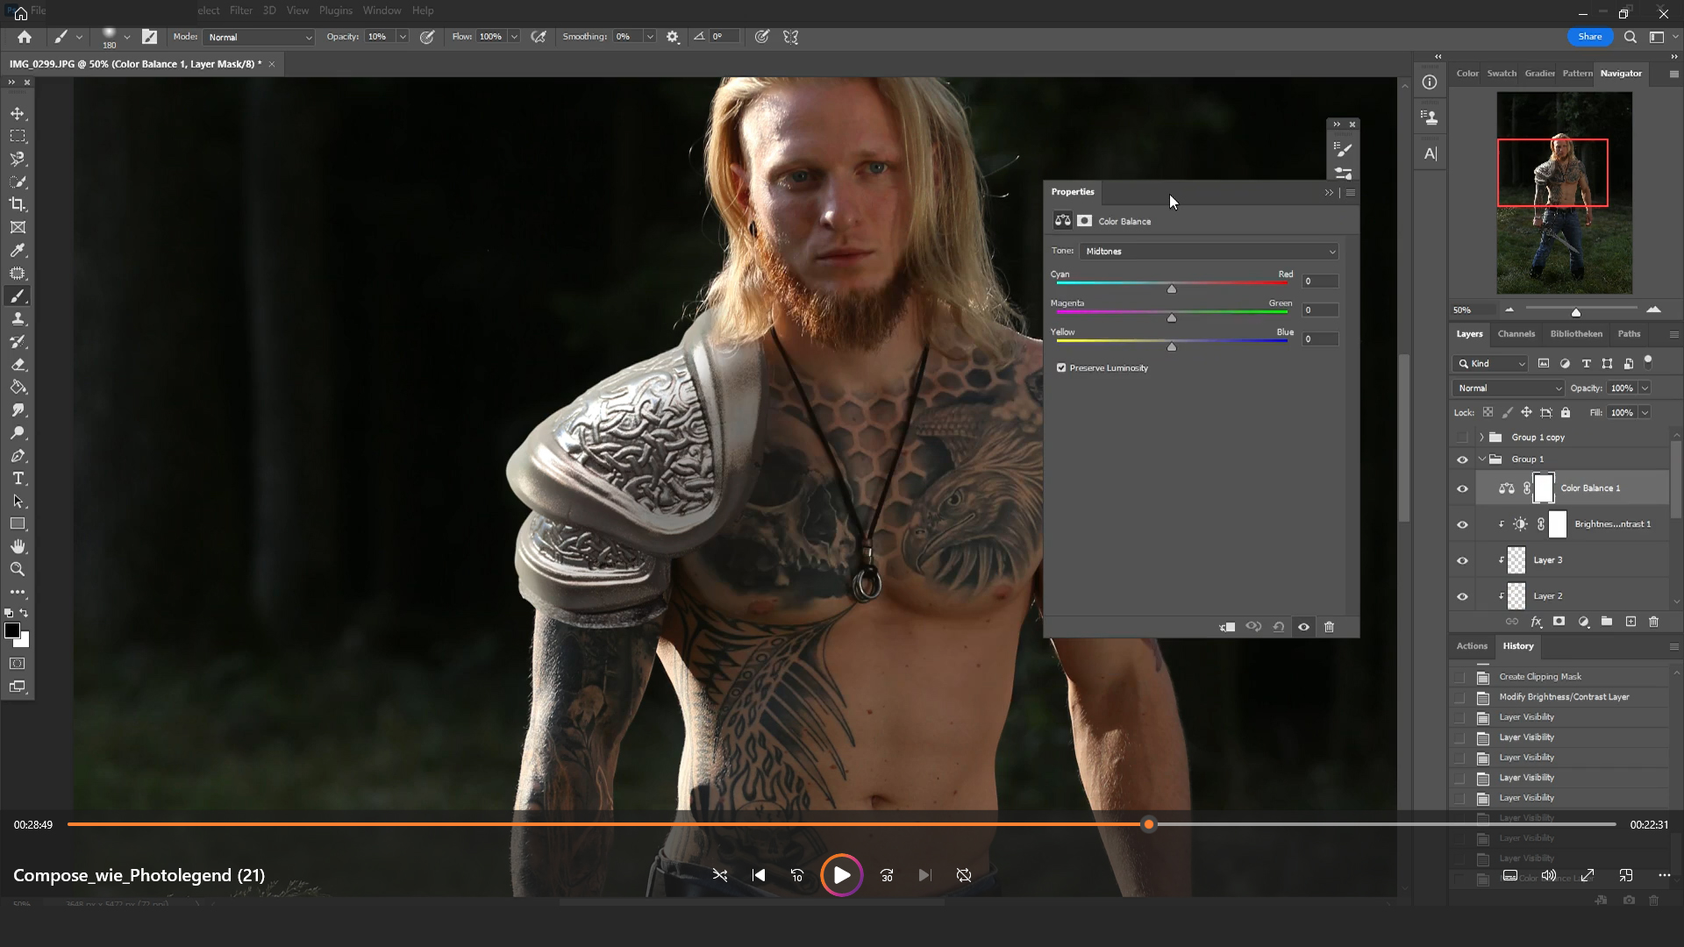The height and width of the screenshot is (947, 1684).
Task: Rewind ten seconds button
Action: pos(797,875)
